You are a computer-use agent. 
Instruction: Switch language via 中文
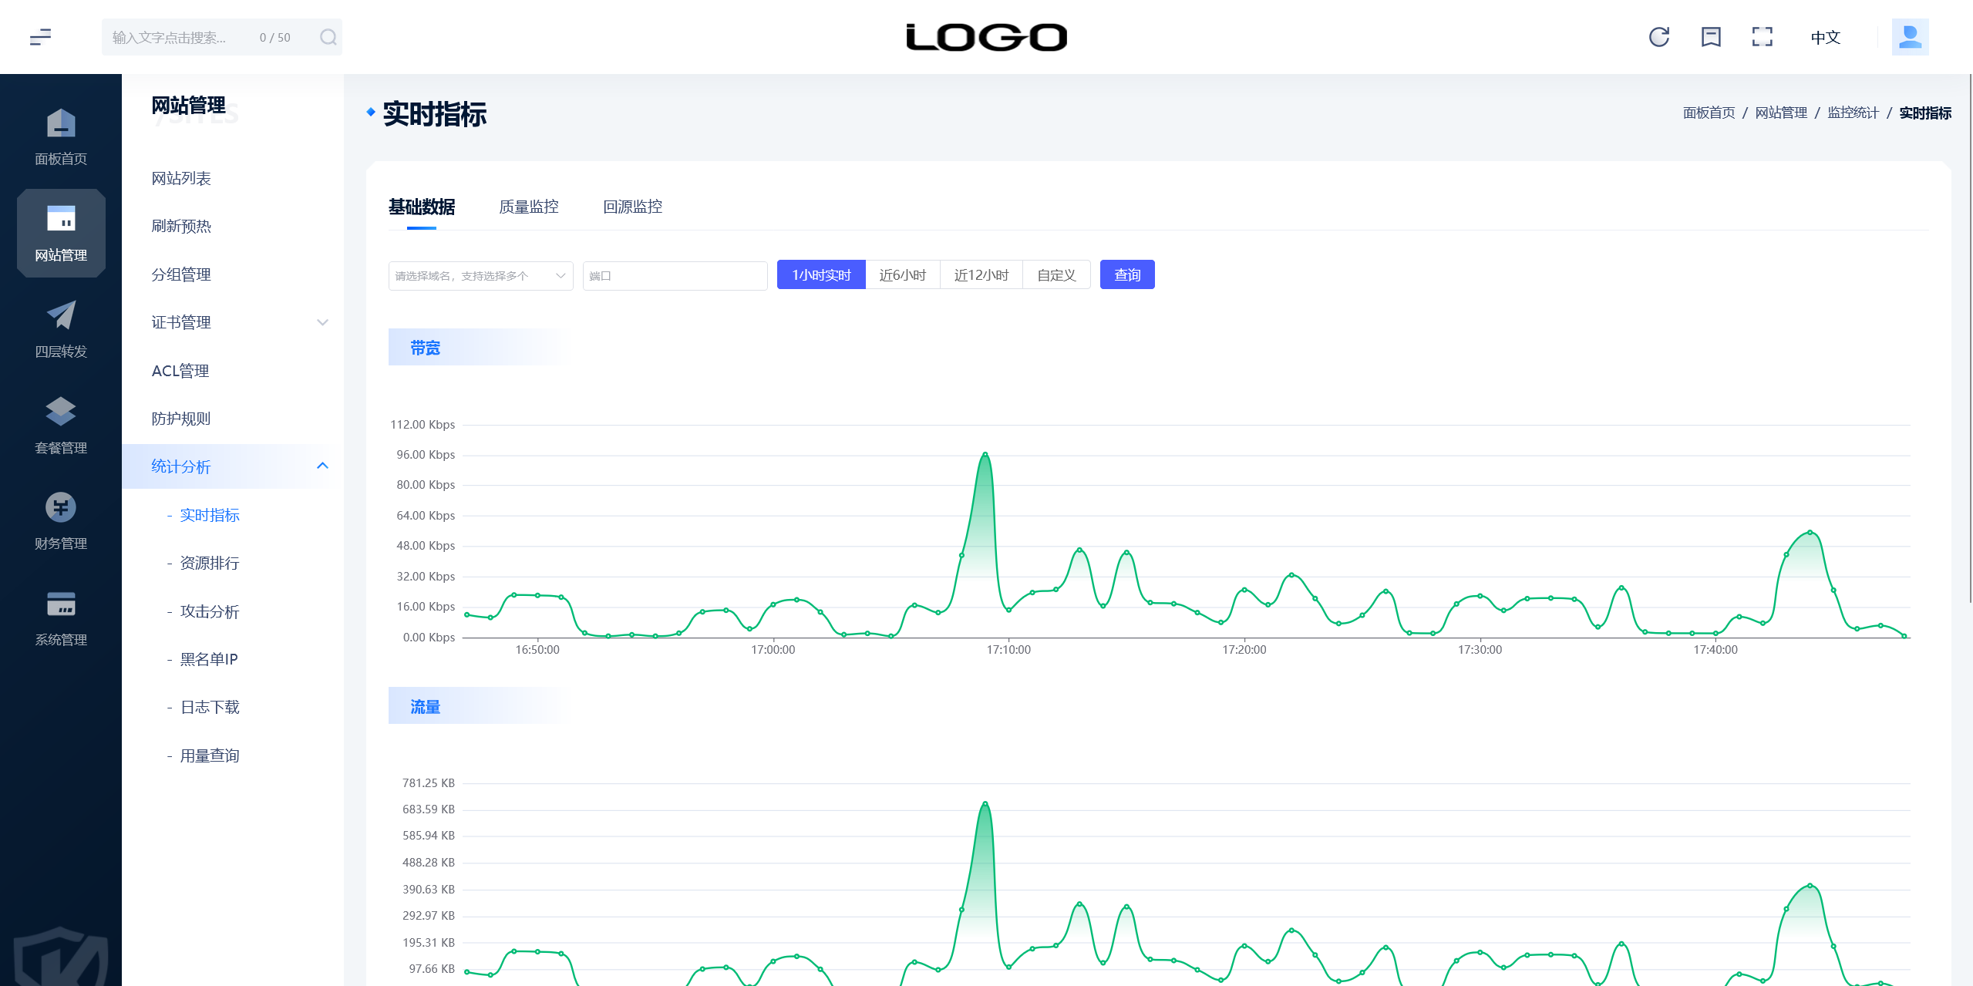(x=1825, y=37)
